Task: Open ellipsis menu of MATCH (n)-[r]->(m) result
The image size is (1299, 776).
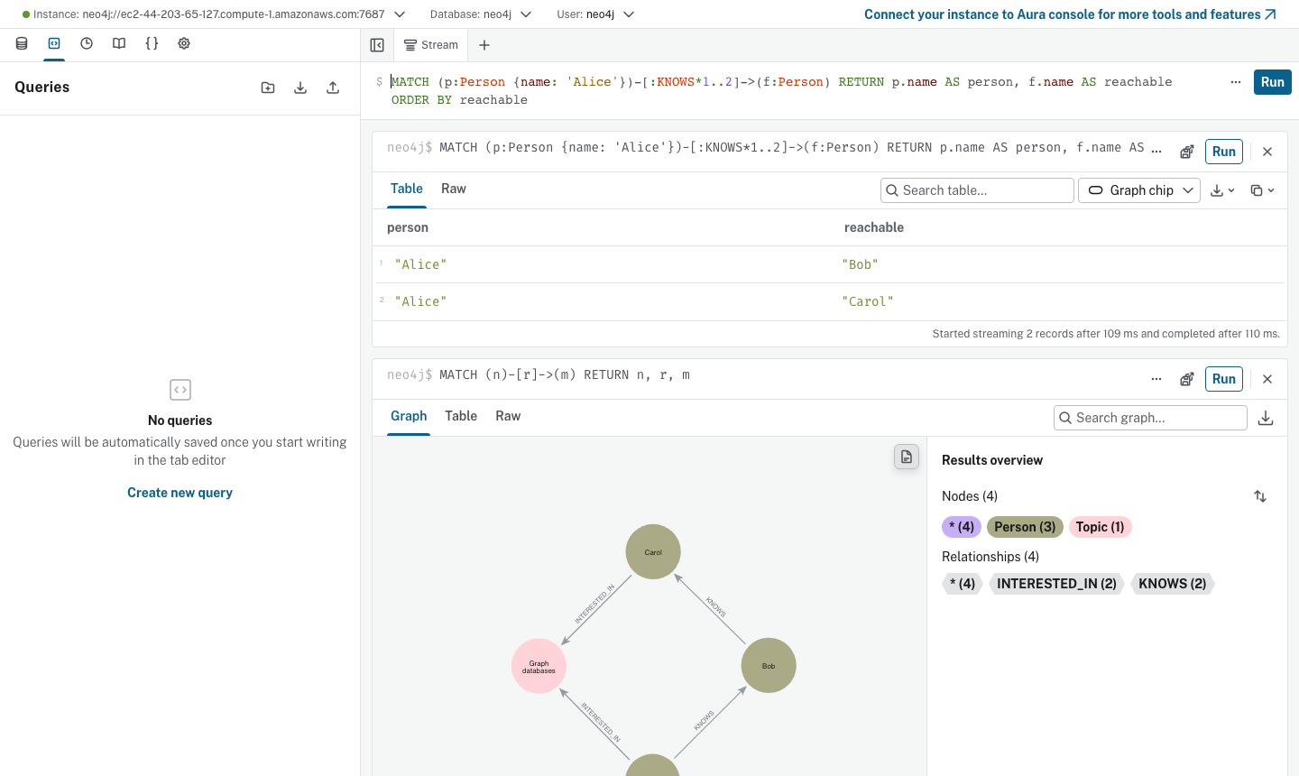Action: tap(1156, 379)
